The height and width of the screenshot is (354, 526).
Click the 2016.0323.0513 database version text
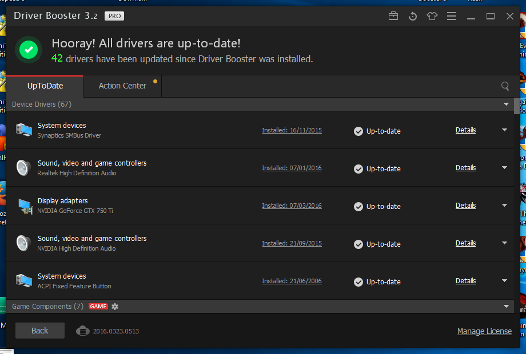click(x=115, y=331)
